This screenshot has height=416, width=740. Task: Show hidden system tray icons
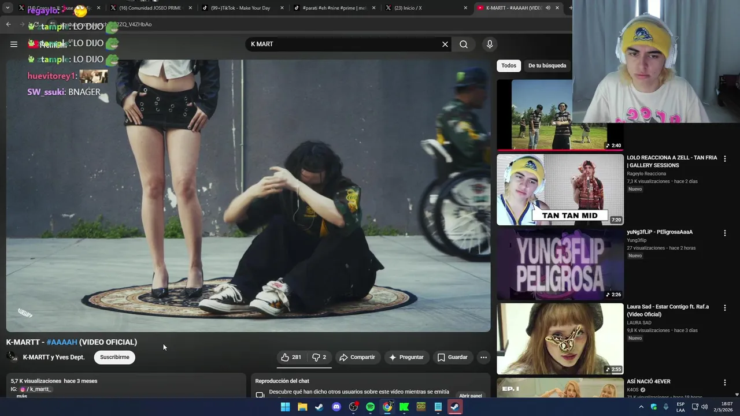(641, 407)
